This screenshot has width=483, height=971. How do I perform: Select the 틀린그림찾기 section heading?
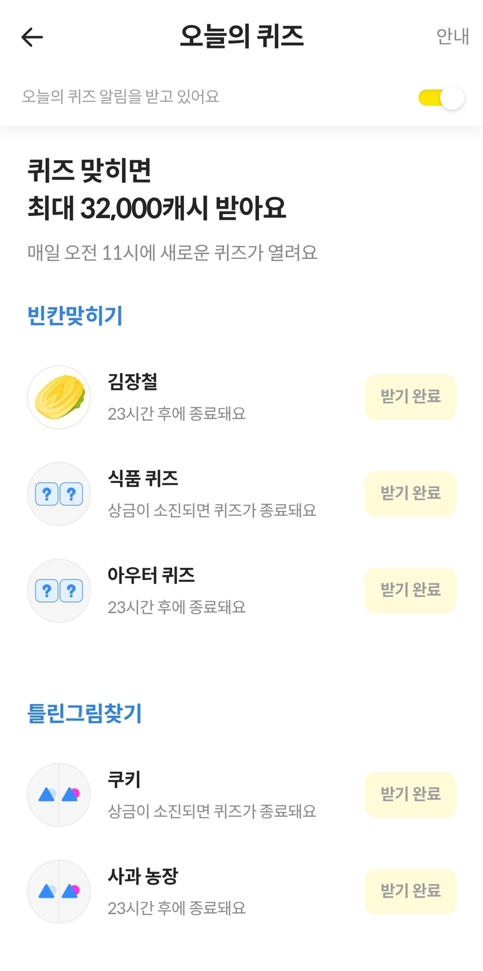85,713
